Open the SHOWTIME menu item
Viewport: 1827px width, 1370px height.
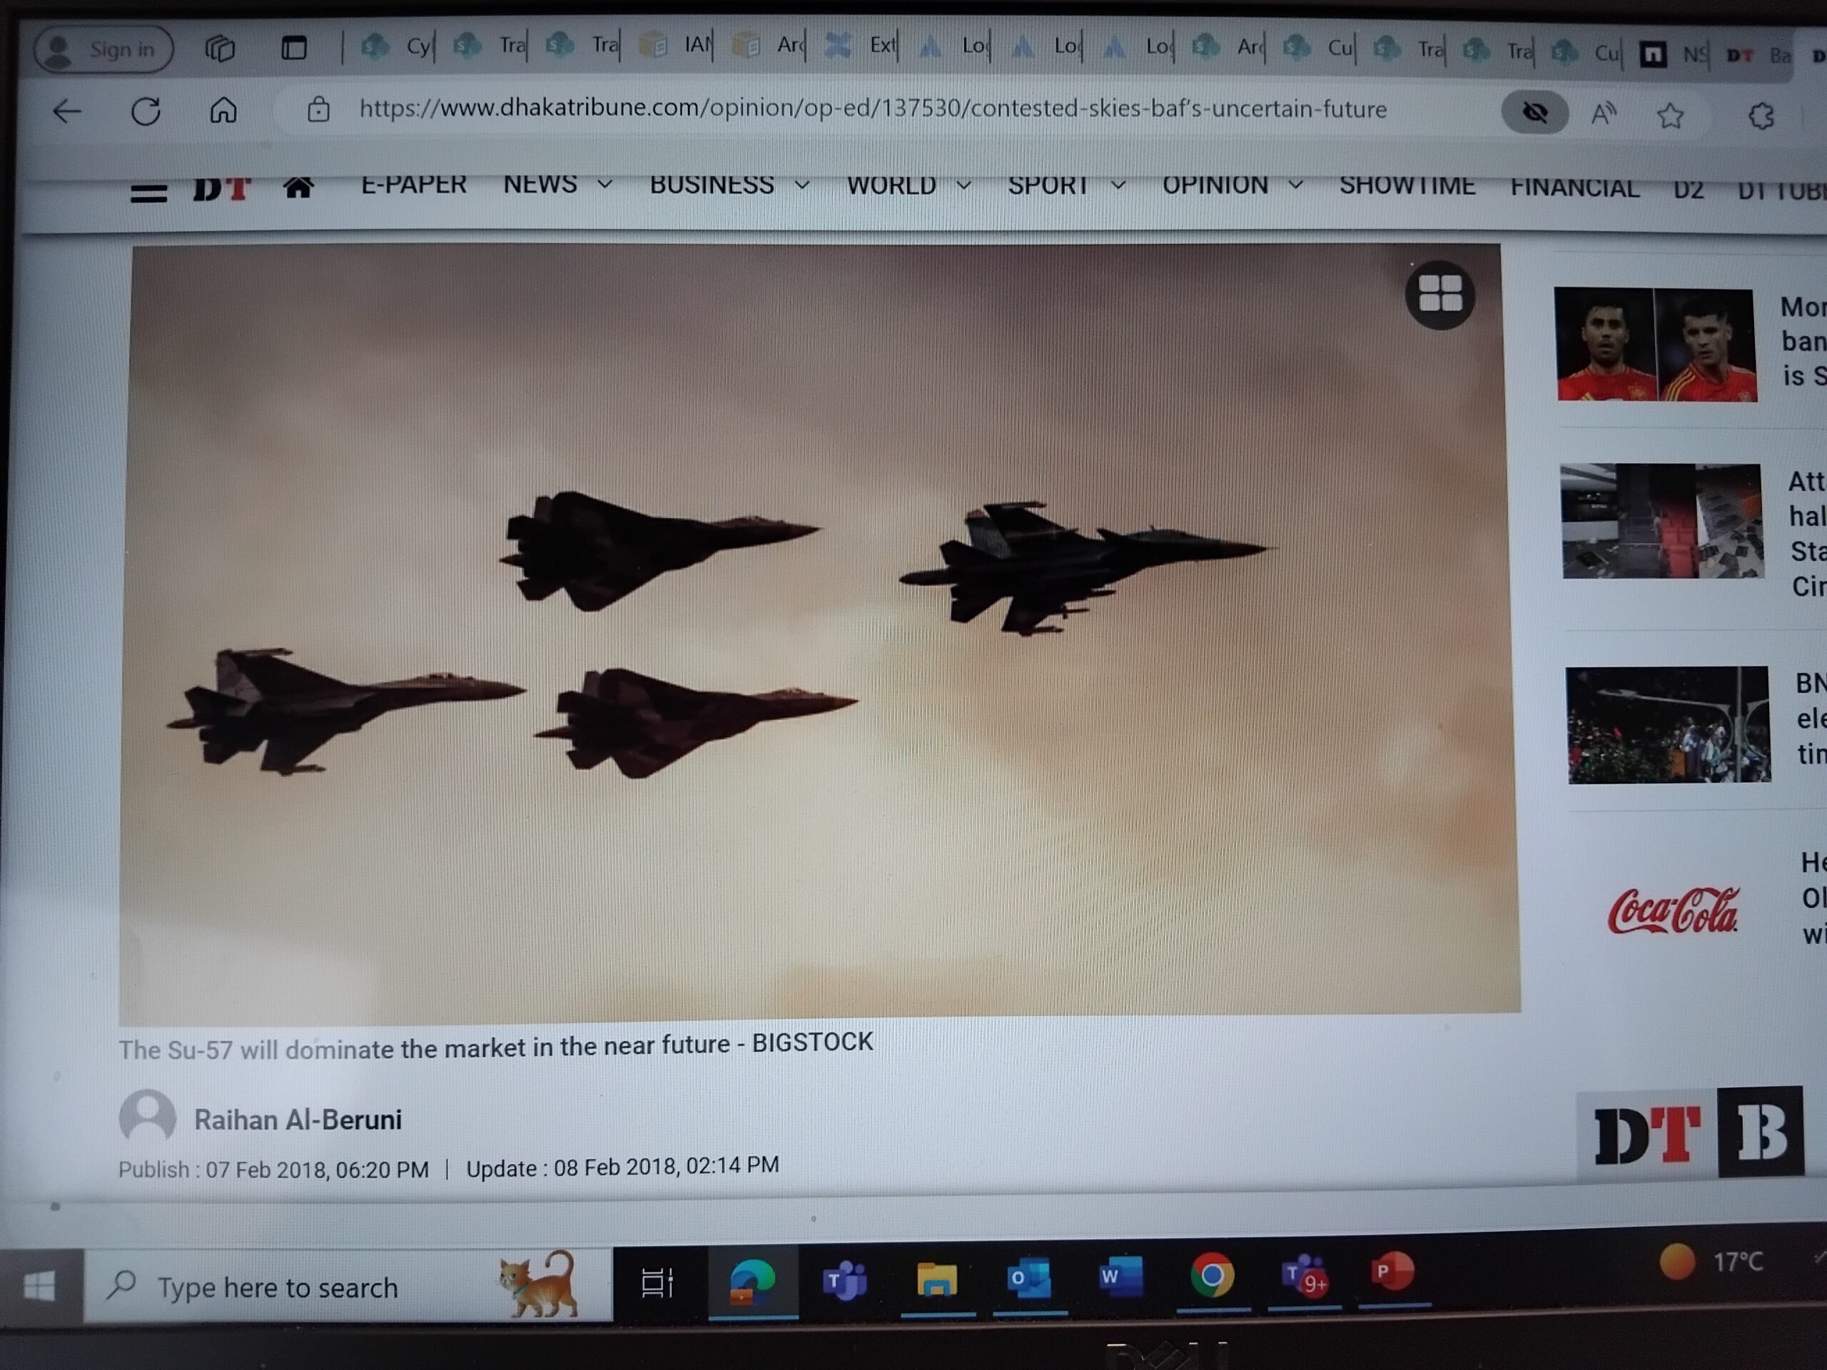(x=1407, y=187)
